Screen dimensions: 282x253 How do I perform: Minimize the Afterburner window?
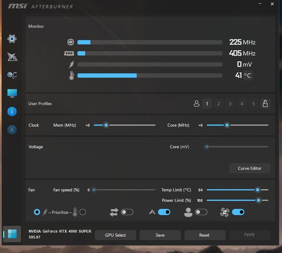[260, 4]
